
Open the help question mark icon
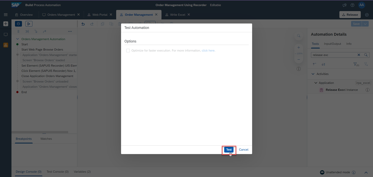pos(353,5)
